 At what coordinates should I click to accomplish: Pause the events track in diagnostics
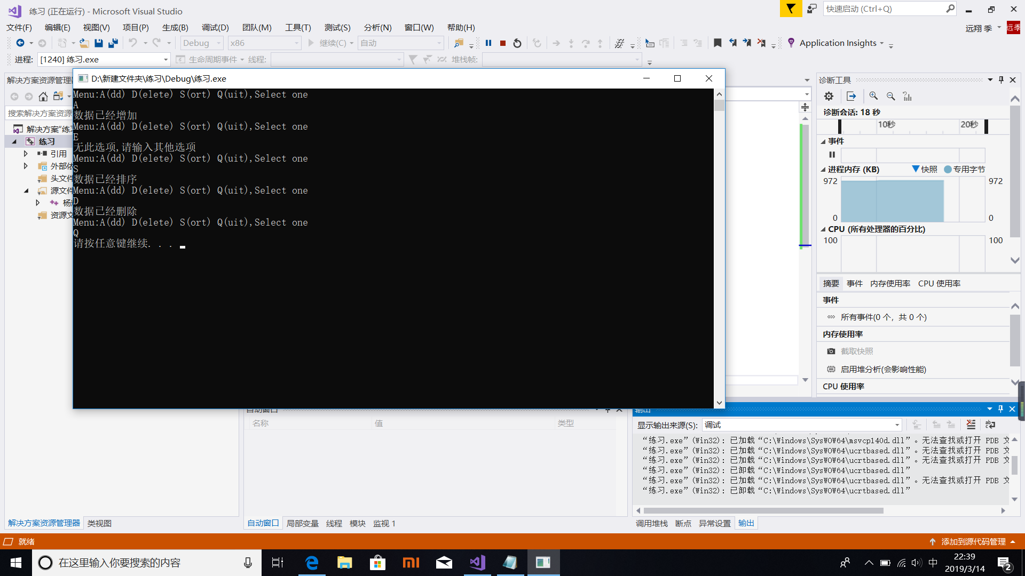832,155
